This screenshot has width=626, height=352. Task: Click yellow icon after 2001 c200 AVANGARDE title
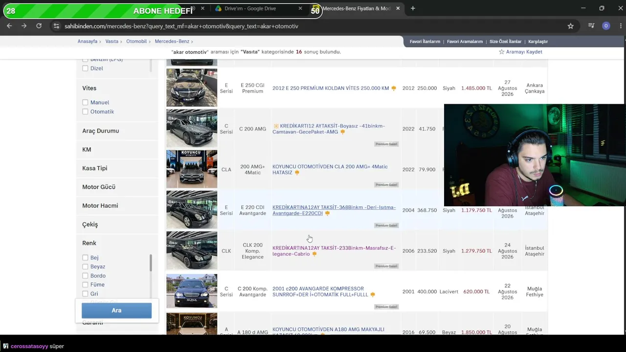pos(373,295)
